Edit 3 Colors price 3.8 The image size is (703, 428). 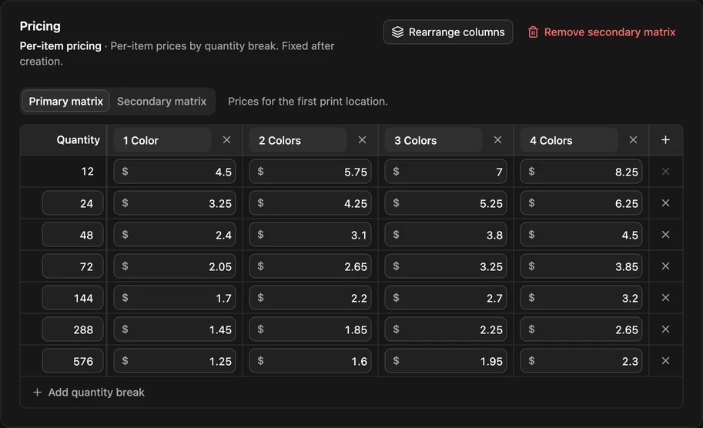tap(446, 234)
